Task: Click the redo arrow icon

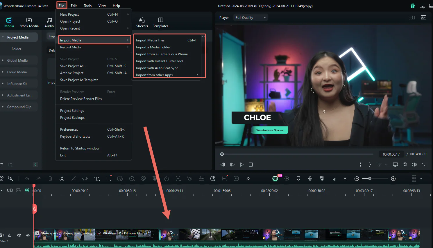Action: (x=38, y=178)
